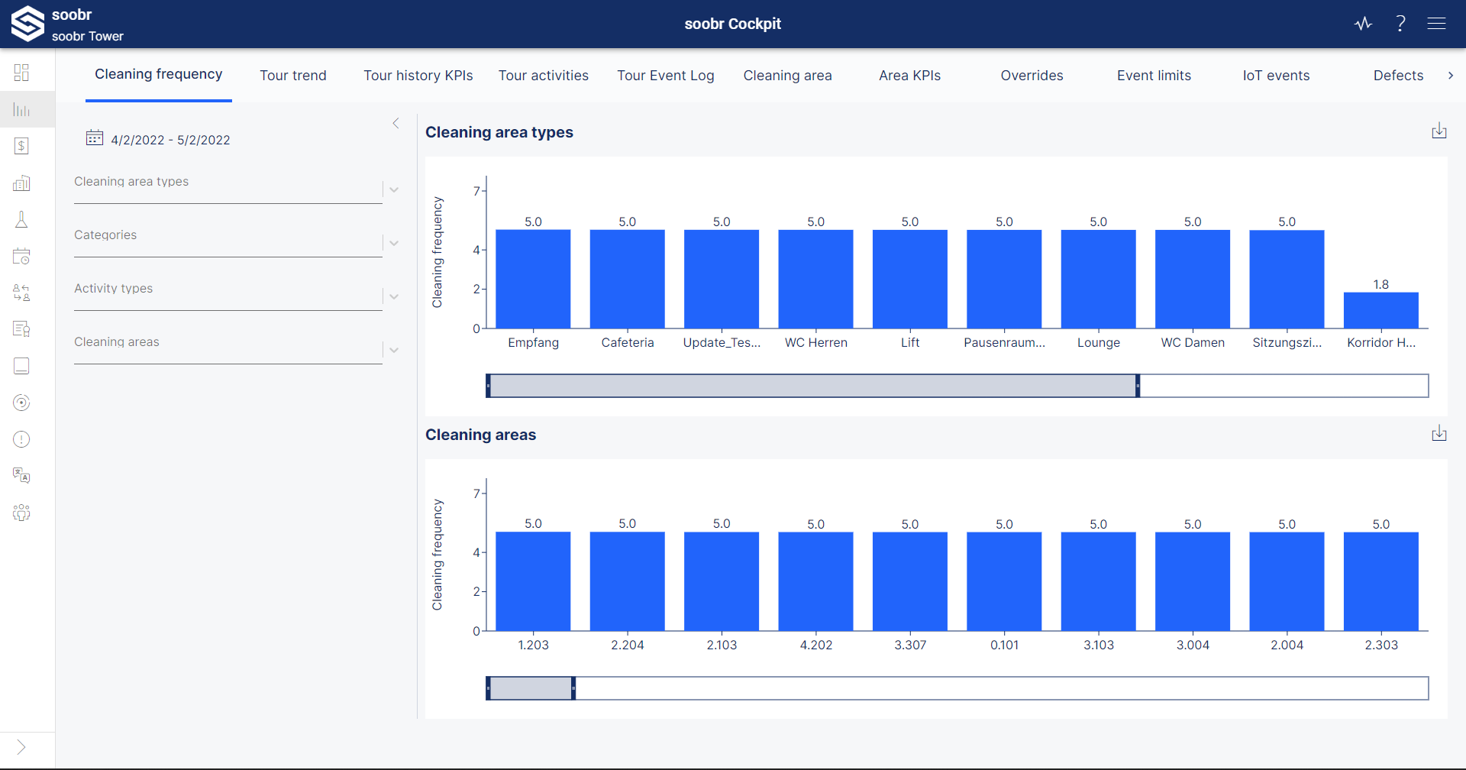Open the Tour Event Log tab
The width and height of the screenshot is (1466, 770).
tap(665, 76)
